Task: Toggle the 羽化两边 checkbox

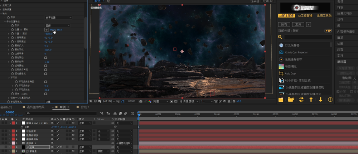Action: [45, 58]
